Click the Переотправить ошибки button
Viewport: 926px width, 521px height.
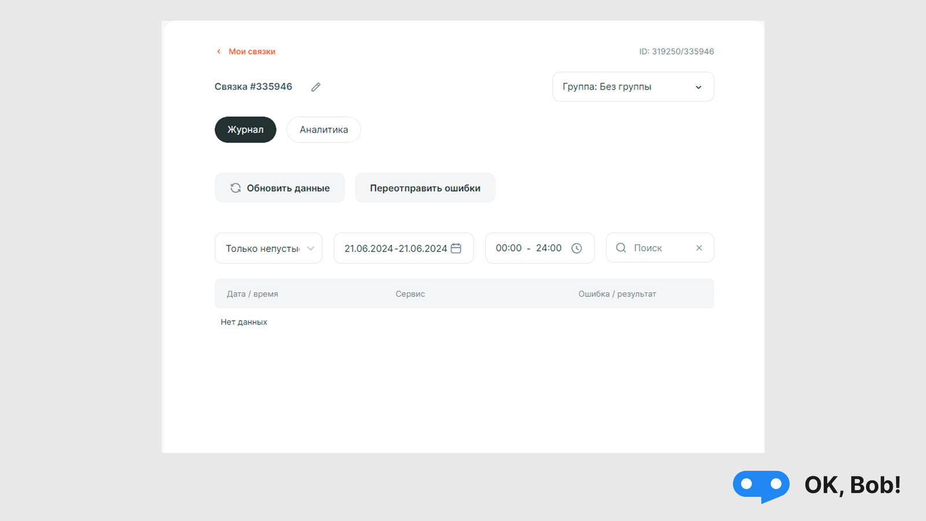click(x=425, y=188)
